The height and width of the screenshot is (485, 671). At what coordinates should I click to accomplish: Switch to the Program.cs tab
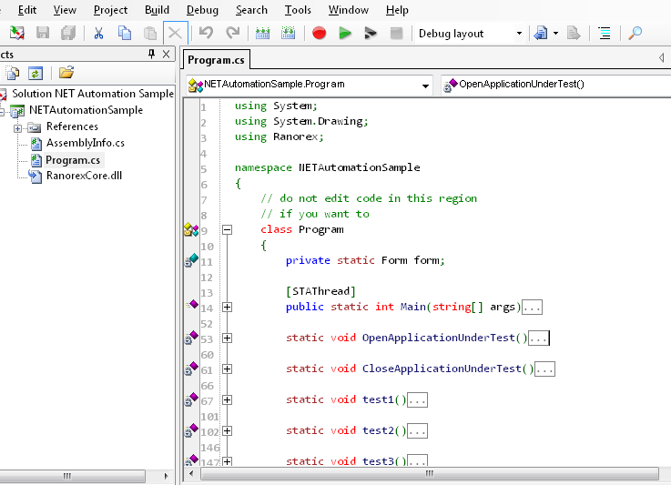tap(215, 60)
